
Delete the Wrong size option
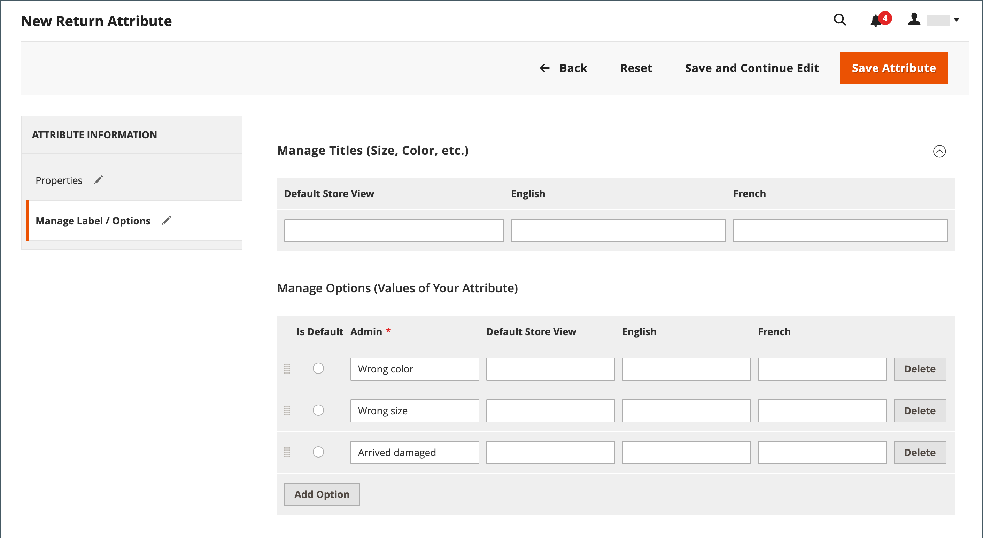920,410
